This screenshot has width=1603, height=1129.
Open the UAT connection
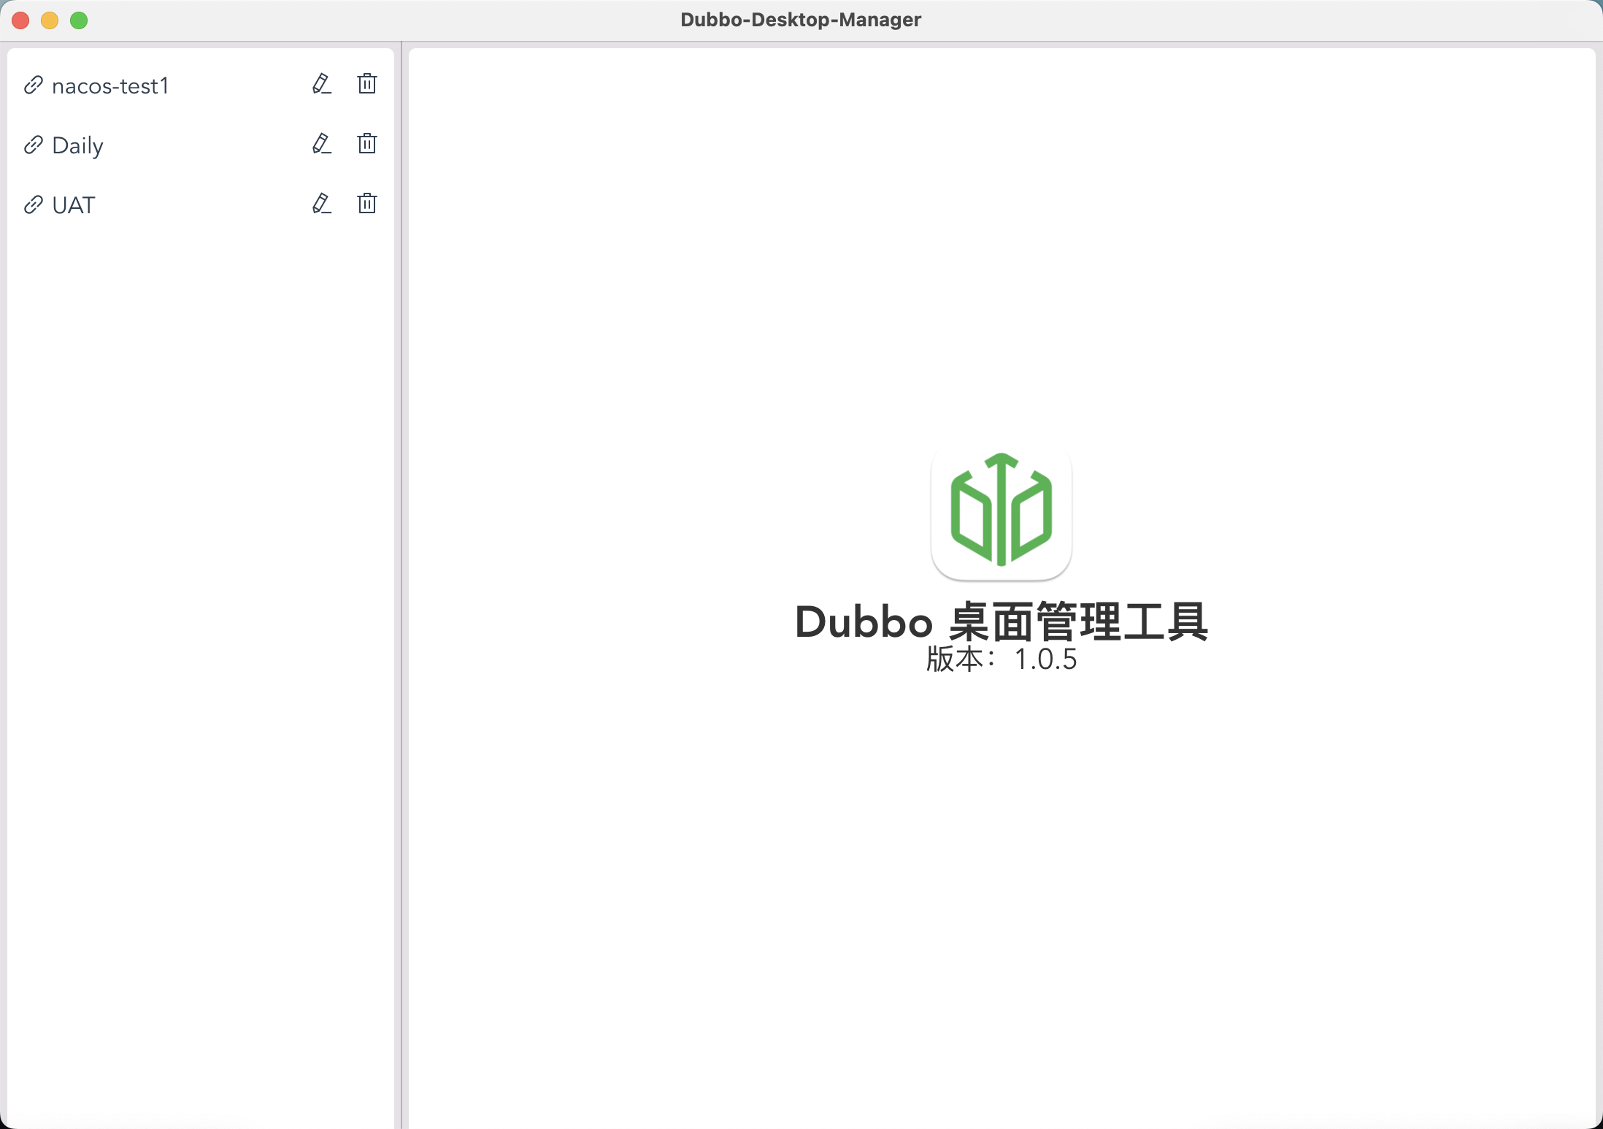[74, 205]
